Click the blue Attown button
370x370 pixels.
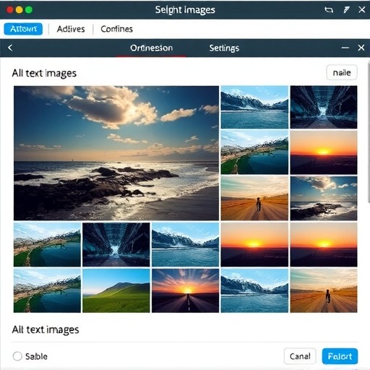click(x=23, y=29)
